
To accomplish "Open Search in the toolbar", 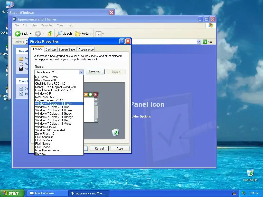I will click(64, 34).
